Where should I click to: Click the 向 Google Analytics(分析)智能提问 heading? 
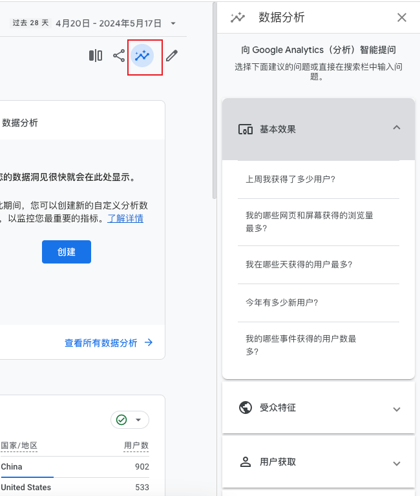point(319,50)
